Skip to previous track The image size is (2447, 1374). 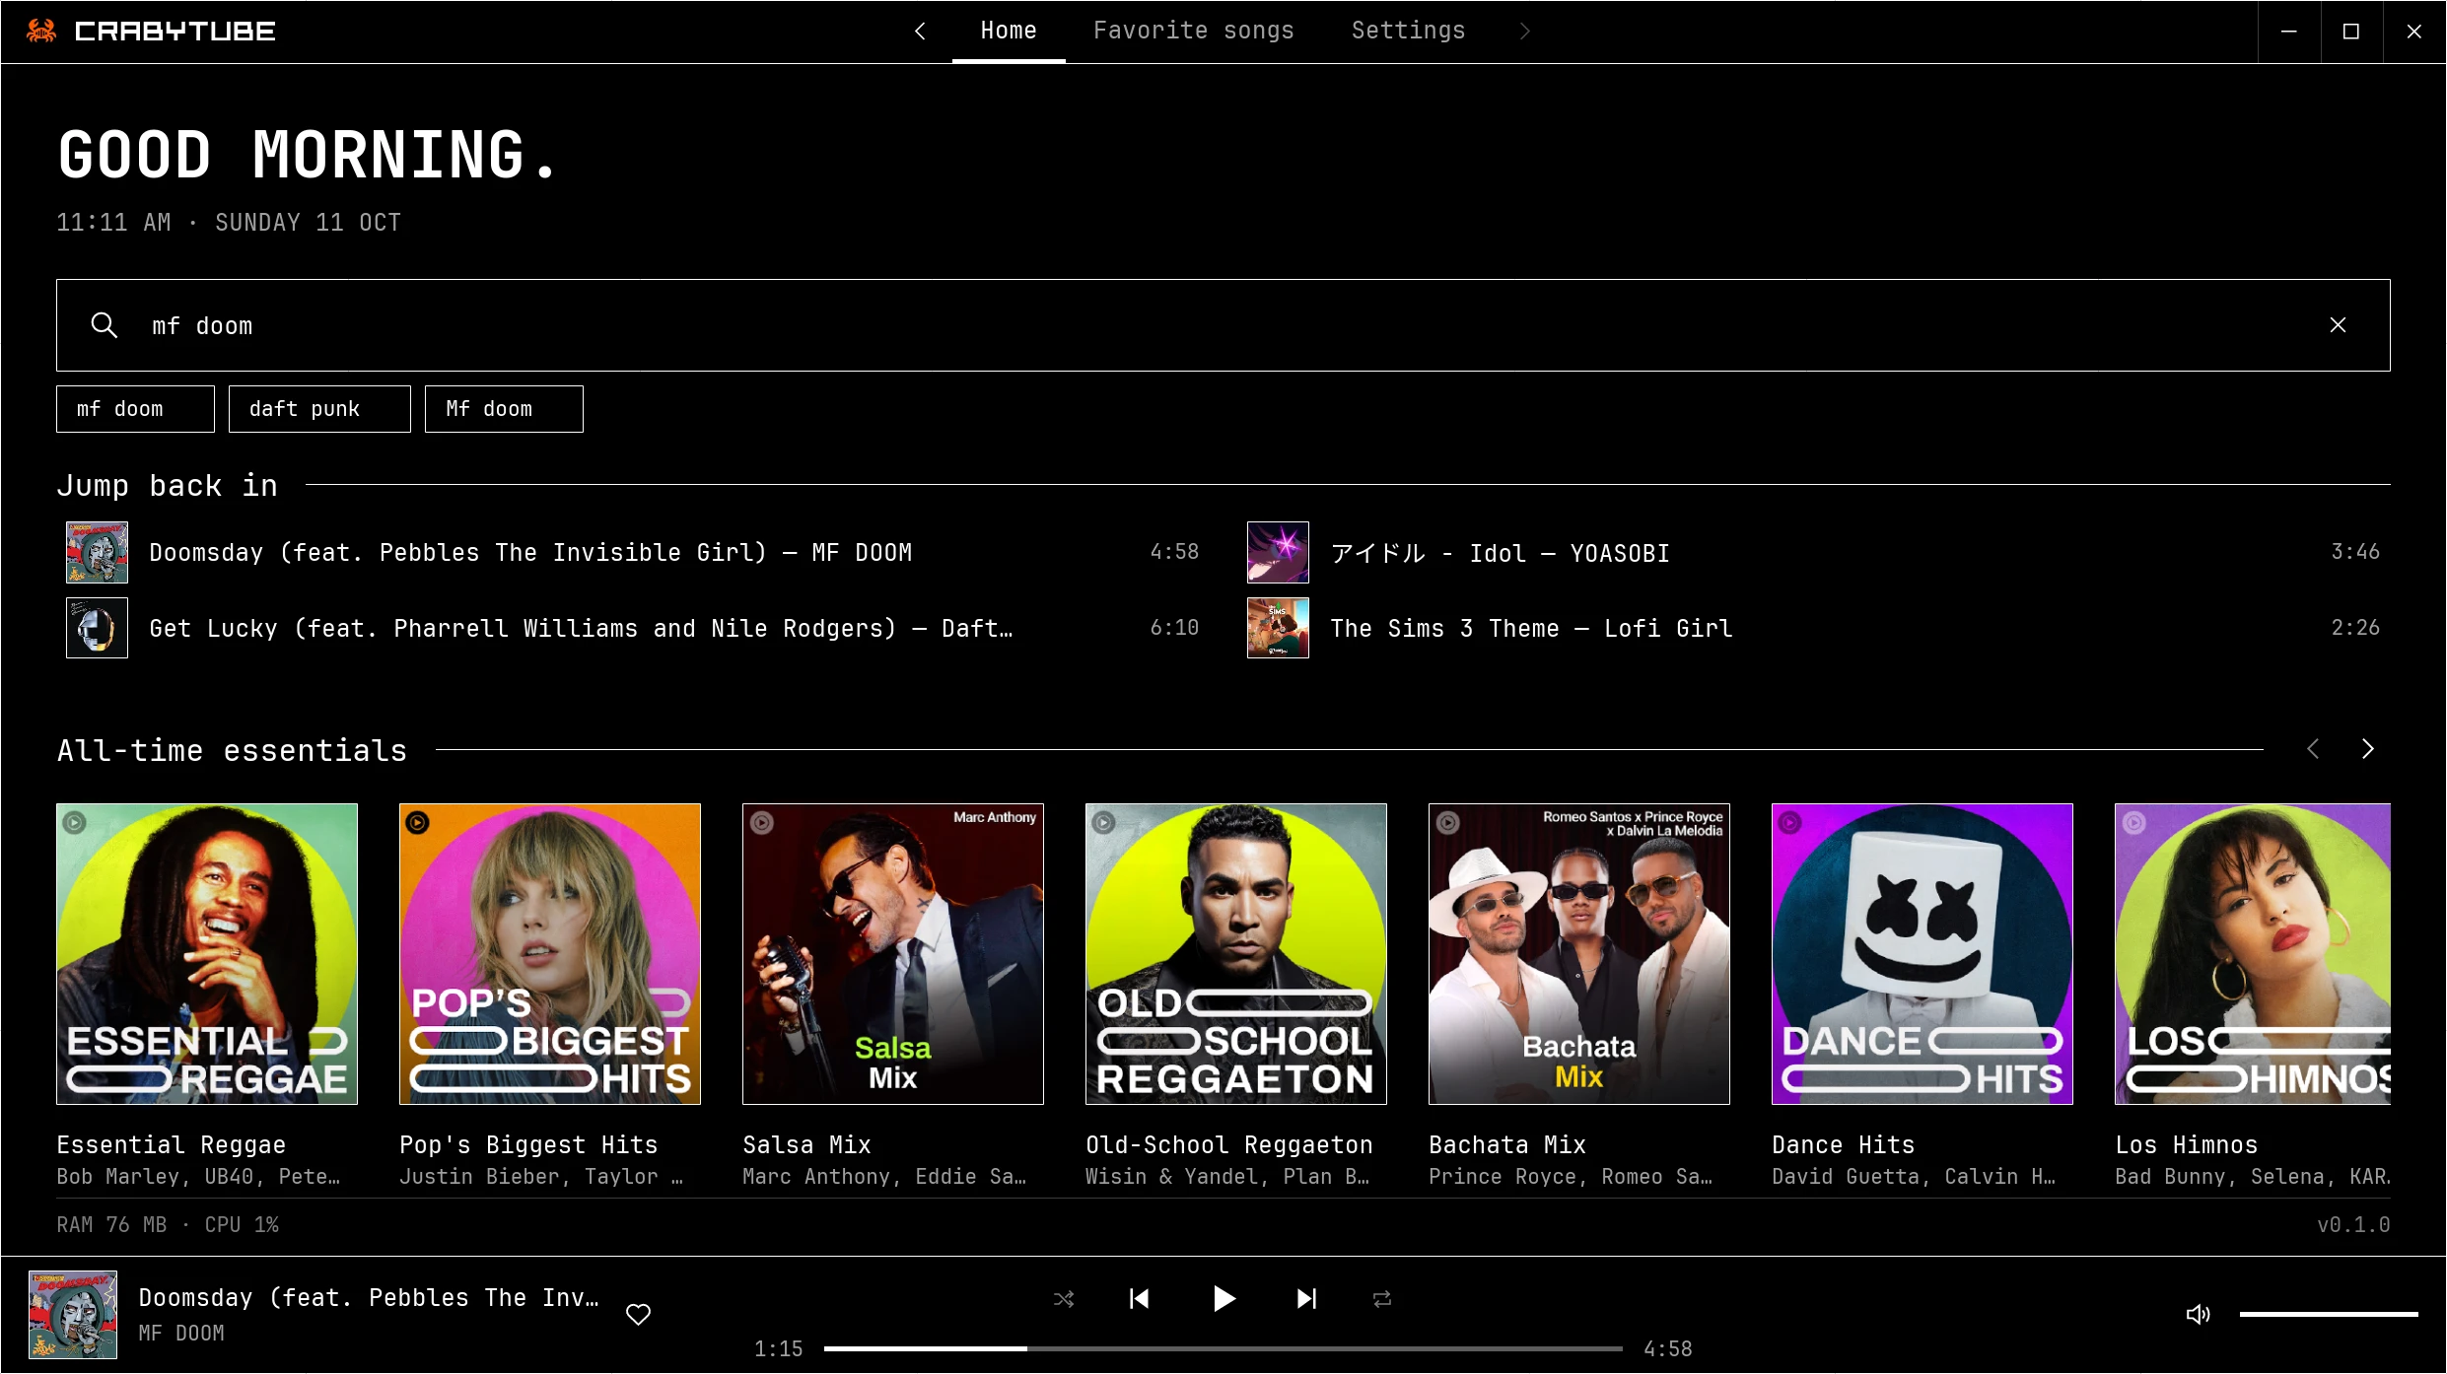pyautogui.click(x=1140, y=1299)
